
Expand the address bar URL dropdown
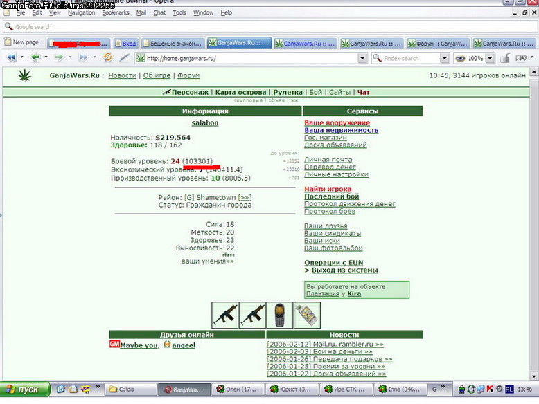[362, 58]
